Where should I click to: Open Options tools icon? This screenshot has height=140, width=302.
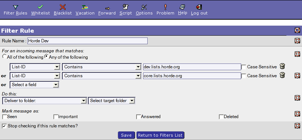[144, 7]
